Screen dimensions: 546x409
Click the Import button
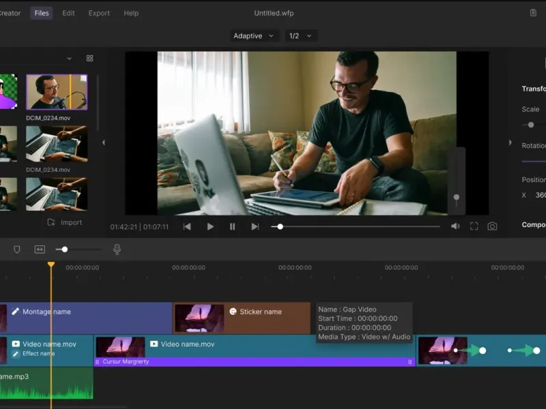pyautogui.click(x=65, y=222)
